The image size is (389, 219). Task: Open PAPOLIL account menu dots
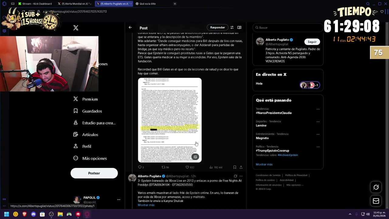pyautogui.click(x=119, y=200)
